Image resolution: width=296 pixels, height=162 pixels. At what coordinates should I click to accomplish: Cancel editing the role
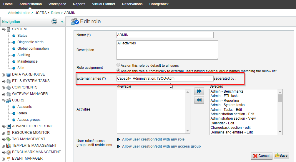pos(261,156)
